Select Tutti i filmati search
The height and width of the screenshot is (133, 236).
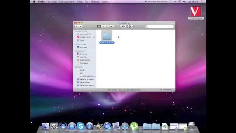[x=85, y=82]
